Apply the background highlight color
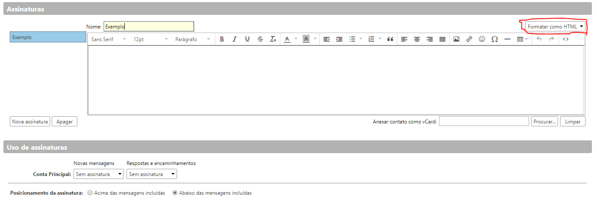The image size is (597, 204). coord(306,39)
